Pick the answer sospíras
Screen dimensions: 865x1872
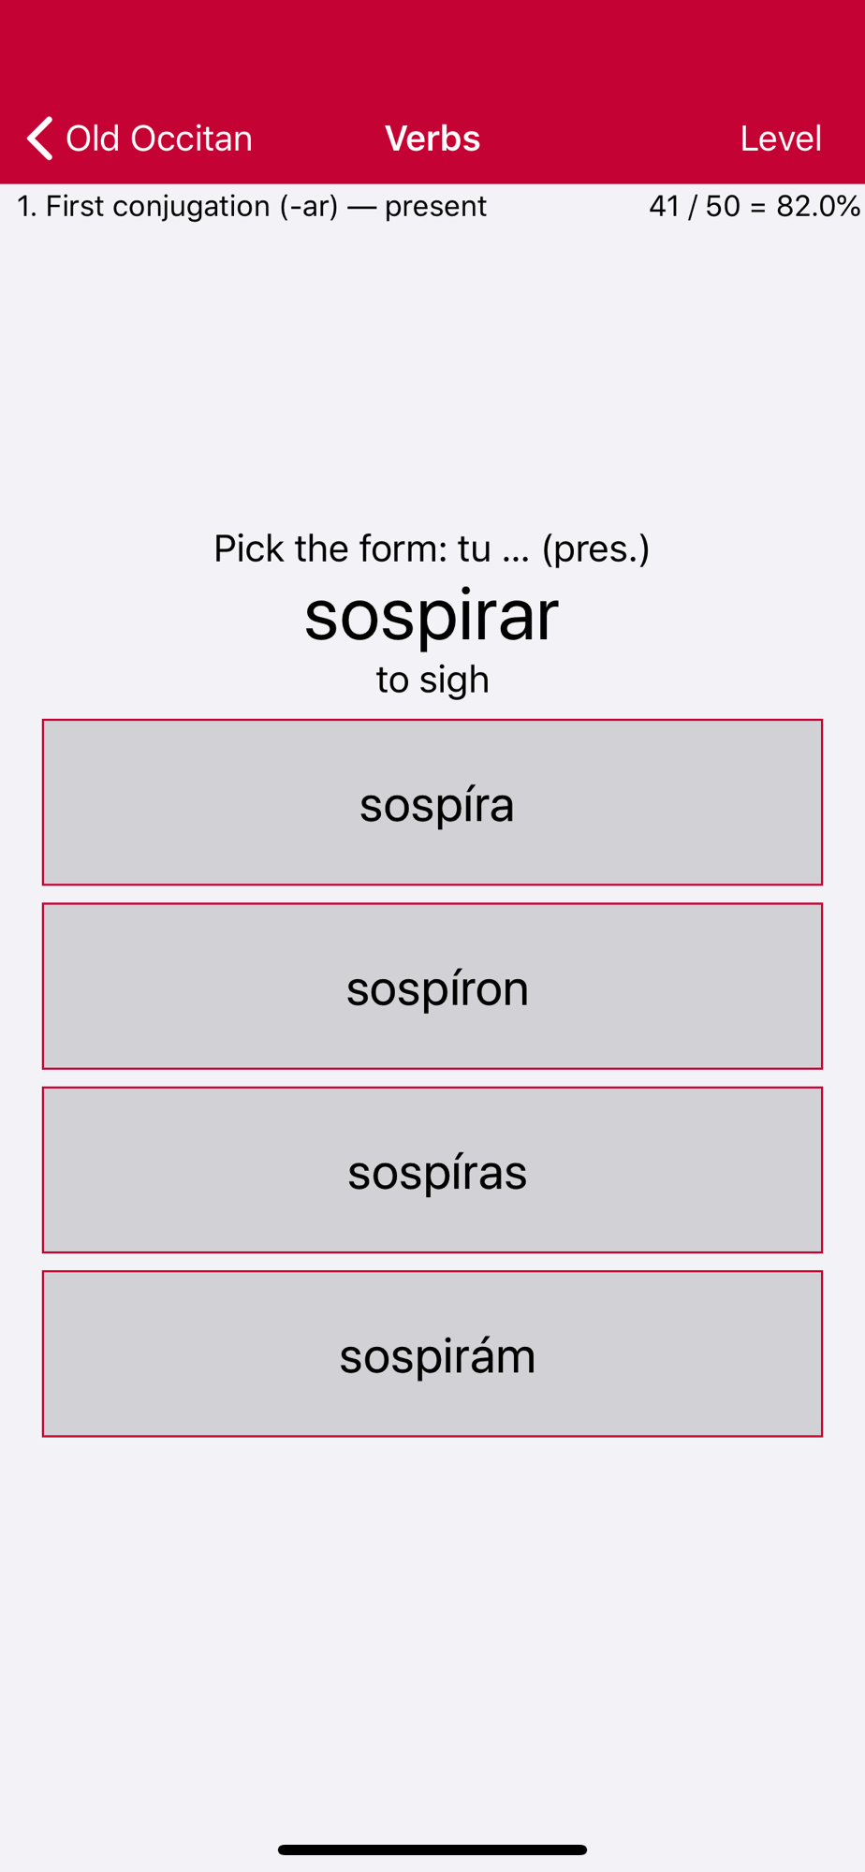pyautogui.click(x=432, y=1170)
